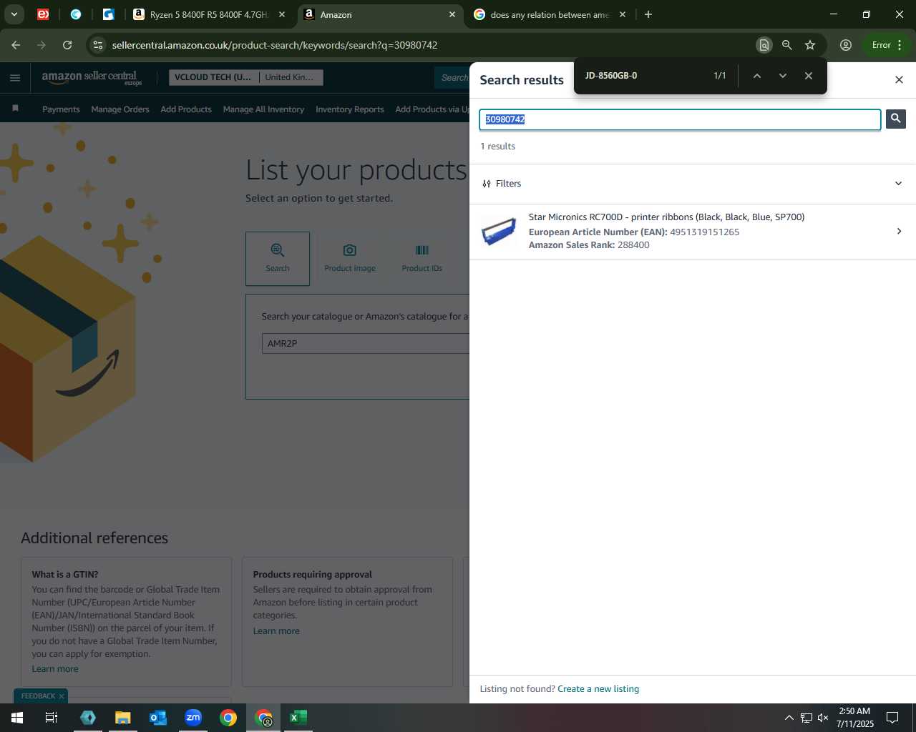Open Inventory Reports menu item
This screenshot has height=732, width=916.
click(350, 109)
